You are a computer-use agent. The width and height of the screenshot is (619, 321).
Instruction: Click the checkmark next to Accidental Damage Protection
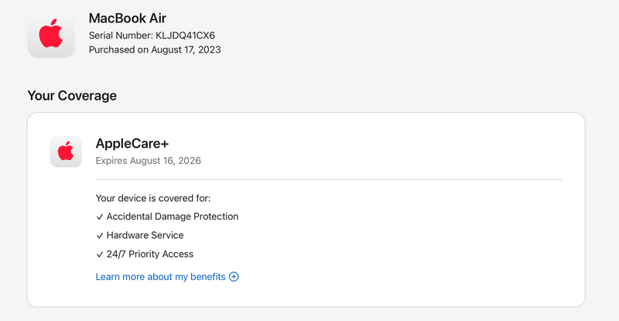[100, 217]
